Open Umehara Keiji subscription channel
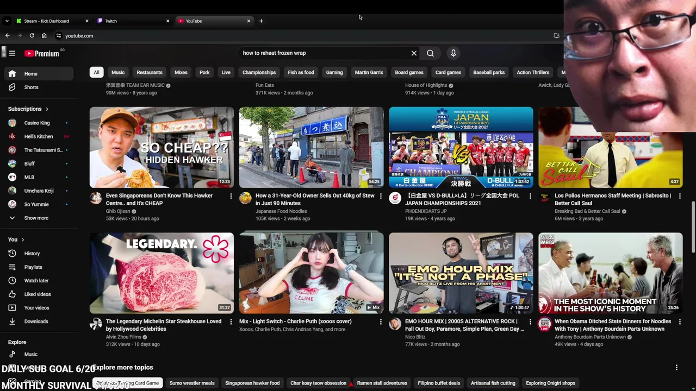The width and height of the screenshot is (696, 391). click(39, 191)
